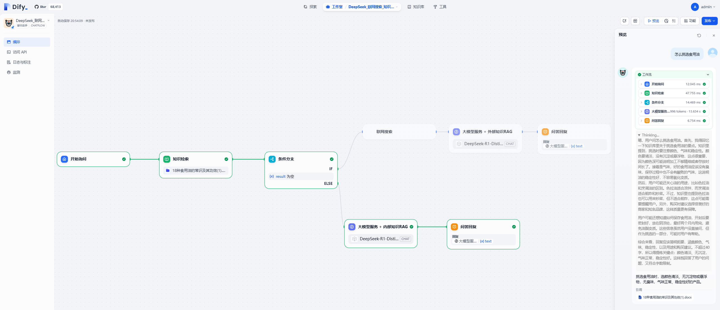Collapse the Thinking... disclosure triangle
Image resolution: width=720 pixels, height=310 pixels.
point(639,135)
